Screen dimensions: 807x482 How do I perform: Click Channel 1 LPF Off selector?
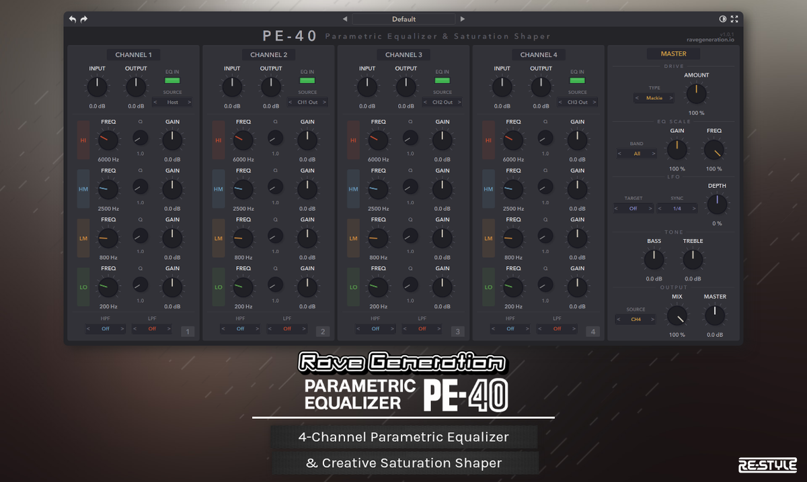tap(152, 329)
